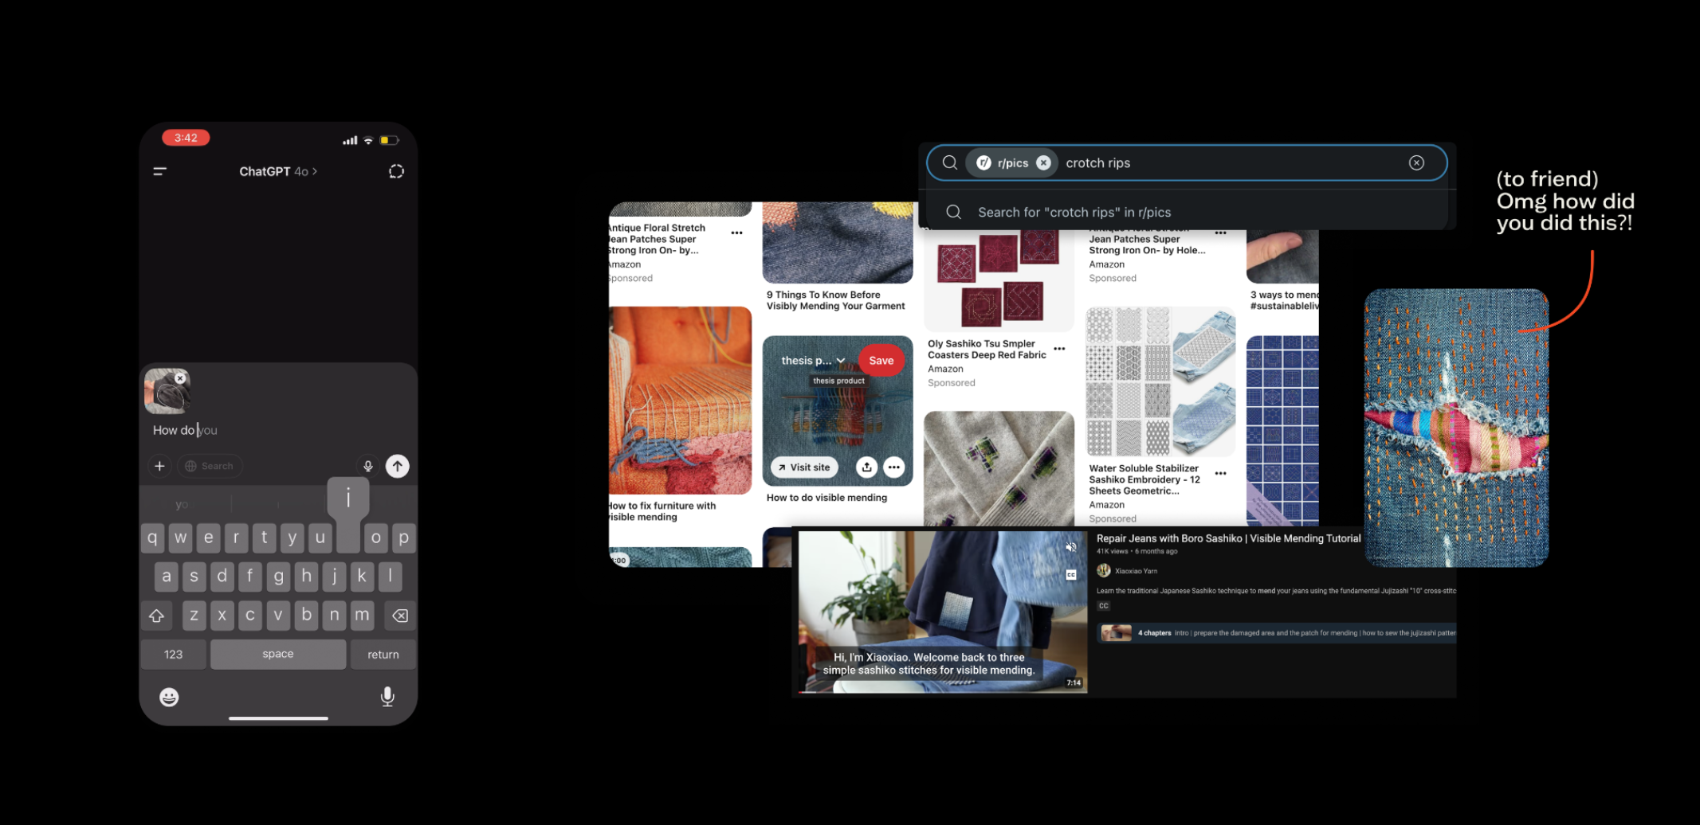Expand ChatGPT 4o model selector

coord(278,171)
